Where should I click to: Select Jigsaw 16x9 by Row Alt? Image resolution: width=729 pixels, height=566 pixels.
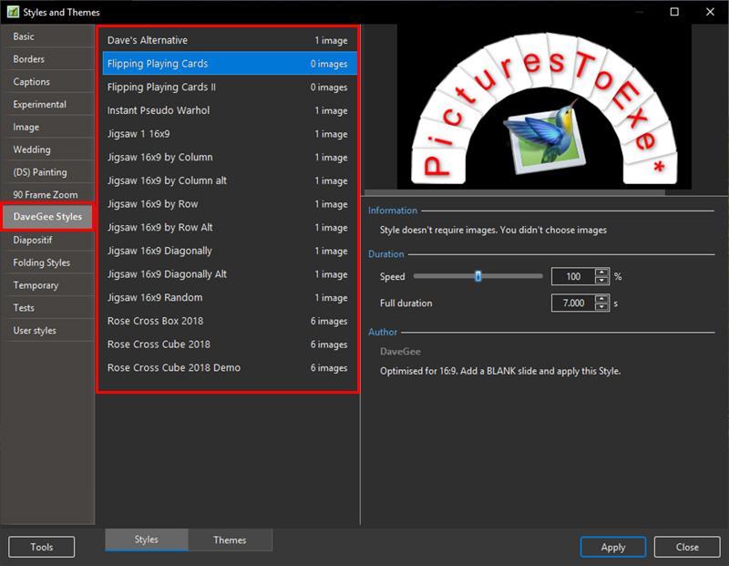(x=230, y=228)
